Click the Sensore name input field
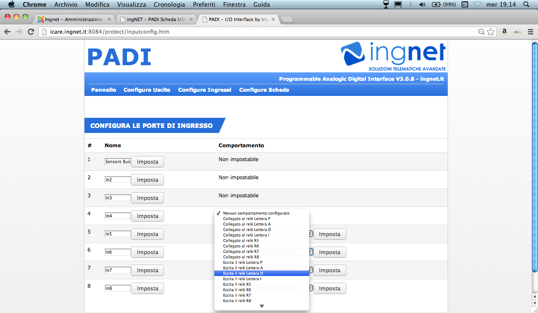Image resolution: width=538 pixels, height=313 pixels. tap(118, 162)
